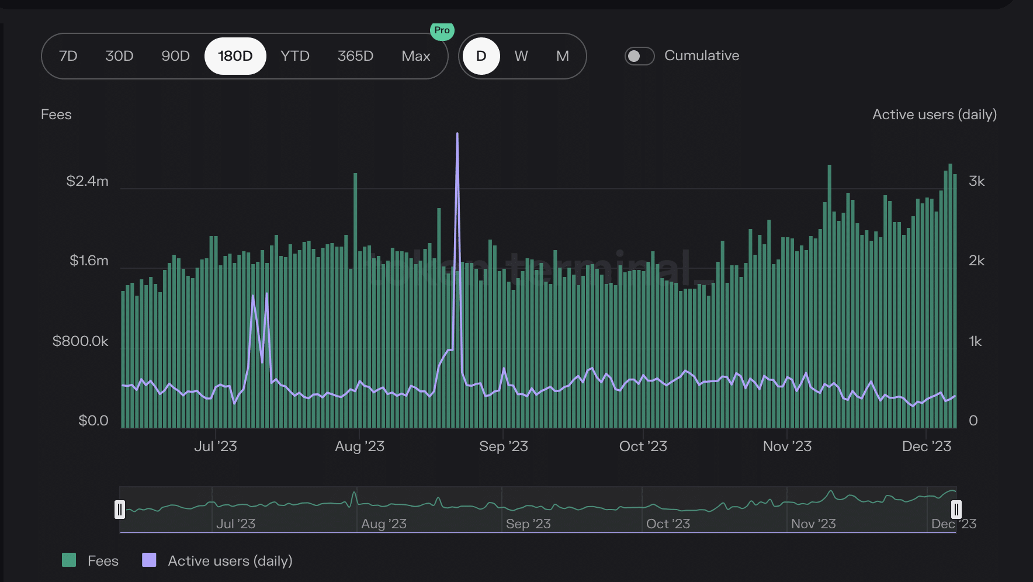Click the Dec '23 x-axis label
Viewport: 1033px width, 582px height.
927,446
